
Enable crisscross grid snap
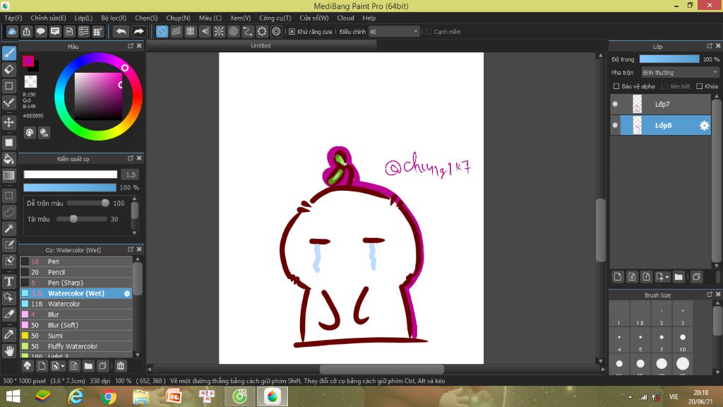pyautogui.click(x=191, y=31)
